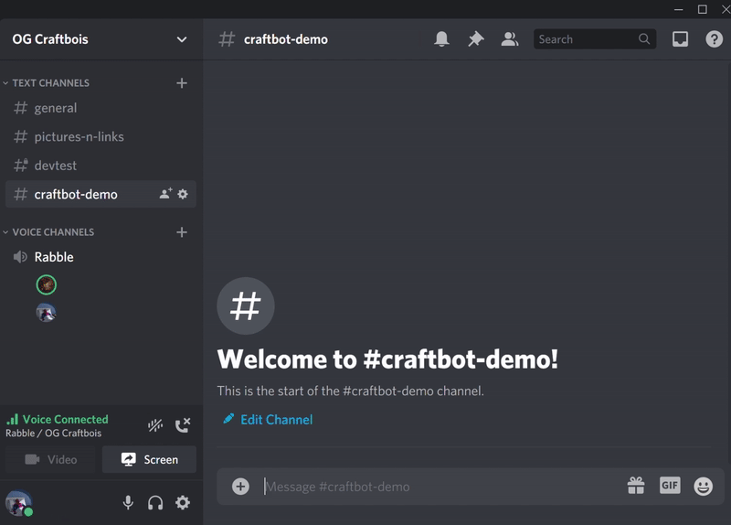Open the OG Craftbois server dropdown
This screenshot has height=525, width=731.
[182, 39]
